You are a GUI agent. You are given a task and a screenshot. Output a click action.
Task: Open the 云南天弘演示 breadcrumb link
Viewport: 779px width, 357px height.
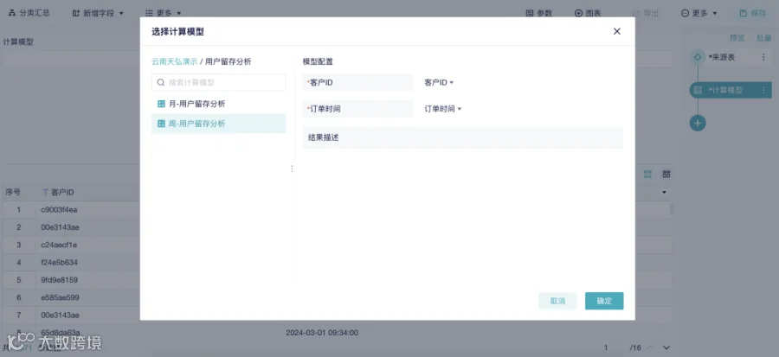point(174,61)
